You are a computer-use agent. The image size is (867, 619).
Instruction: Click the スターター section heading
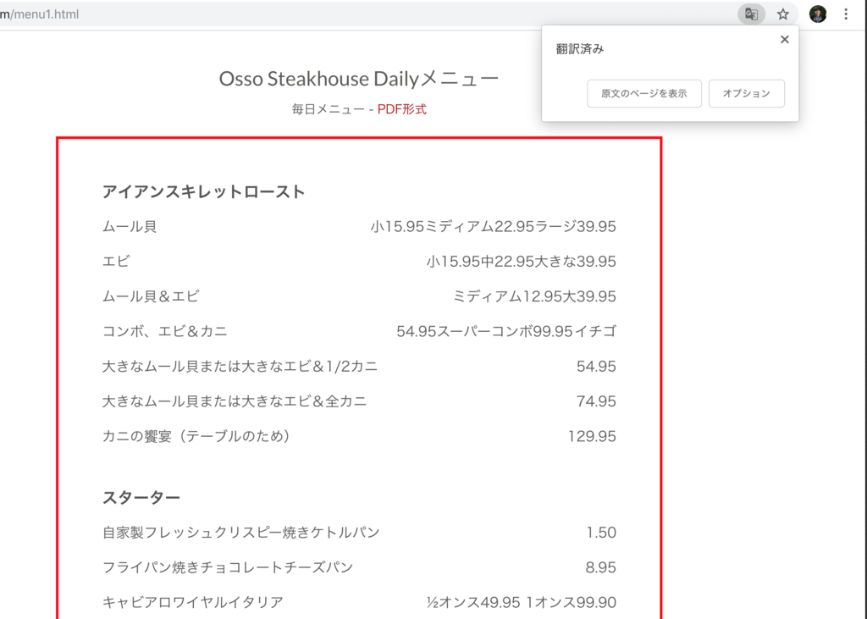coord(141,498)
